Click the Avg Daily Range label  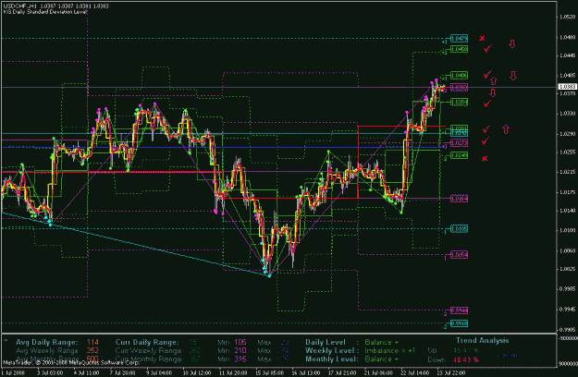pyautogui.click(x=47, y=342)
